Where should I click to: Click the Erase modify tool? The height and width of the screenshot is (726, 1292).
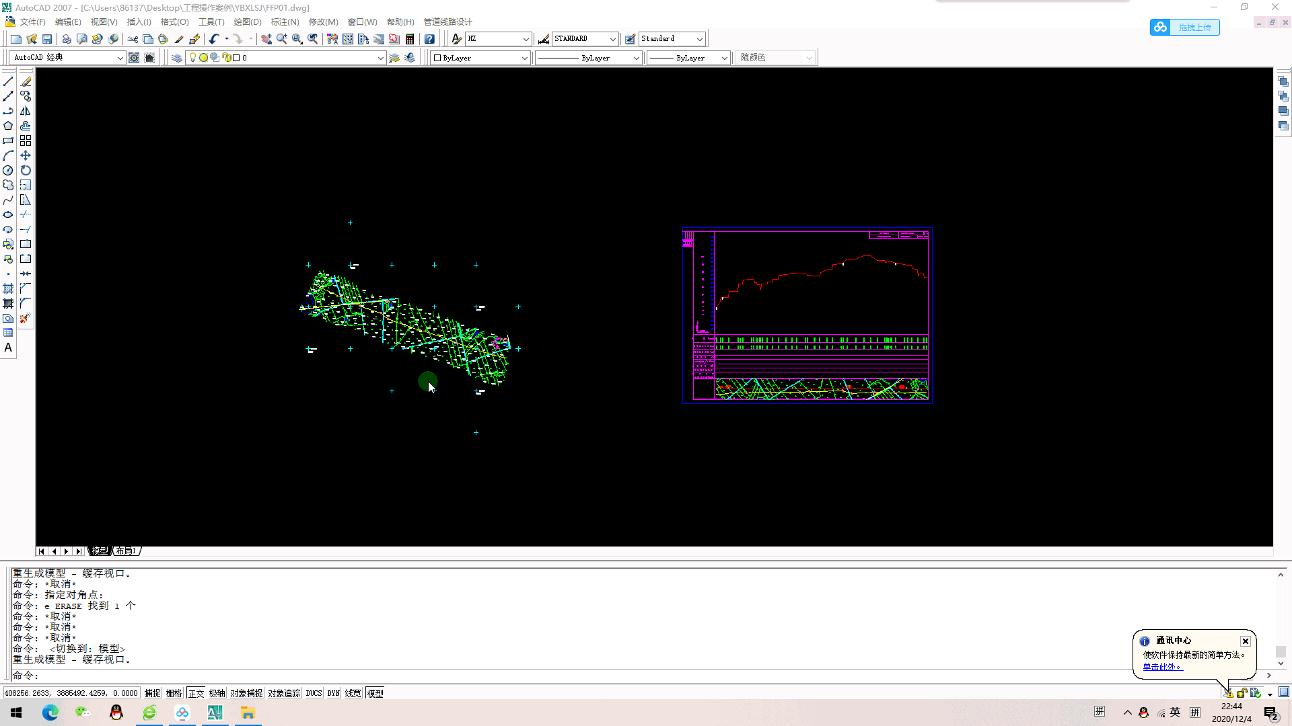coord(26,81)
